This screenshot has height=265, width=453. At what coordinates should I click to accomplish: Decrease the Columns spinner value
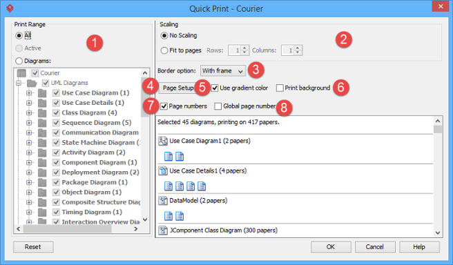coord(298,53)
